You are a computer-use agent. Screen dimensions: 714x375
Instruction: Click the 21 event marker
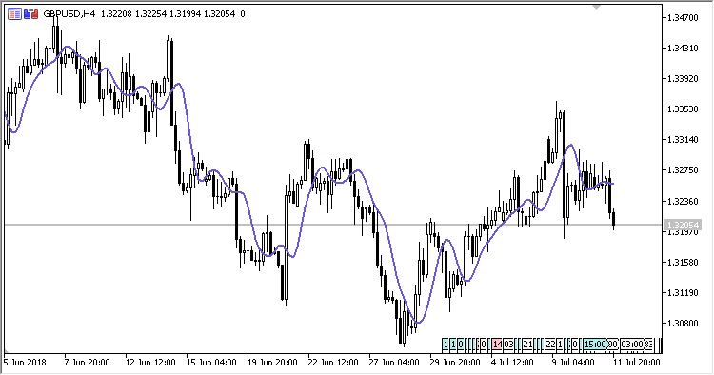[x=527, y=345]
